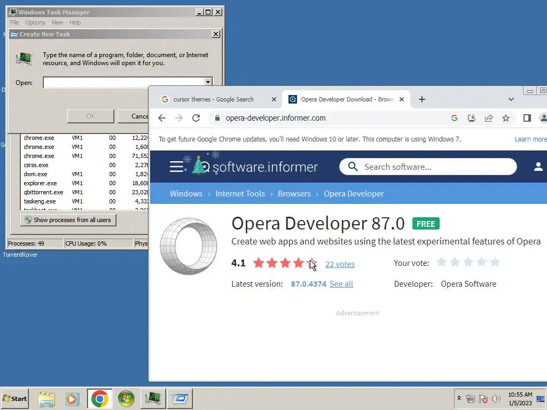Click the Opera Developer logo image
547x410 pixels.
click(189, 246)
